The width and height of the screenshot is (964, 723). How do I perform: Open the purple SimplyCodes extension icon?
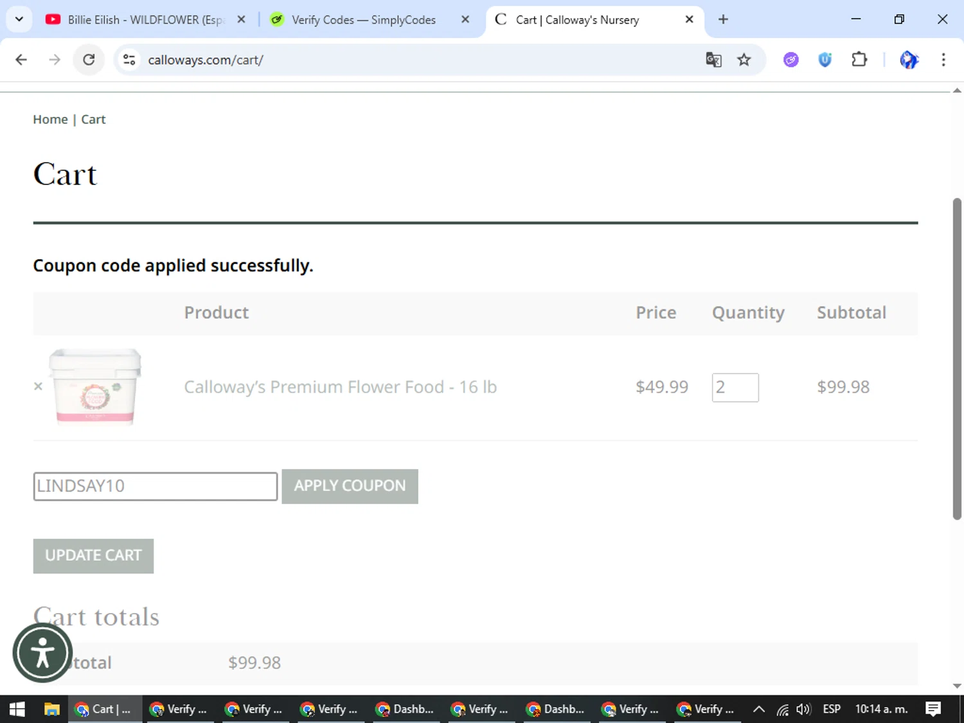tap(790, 60)
